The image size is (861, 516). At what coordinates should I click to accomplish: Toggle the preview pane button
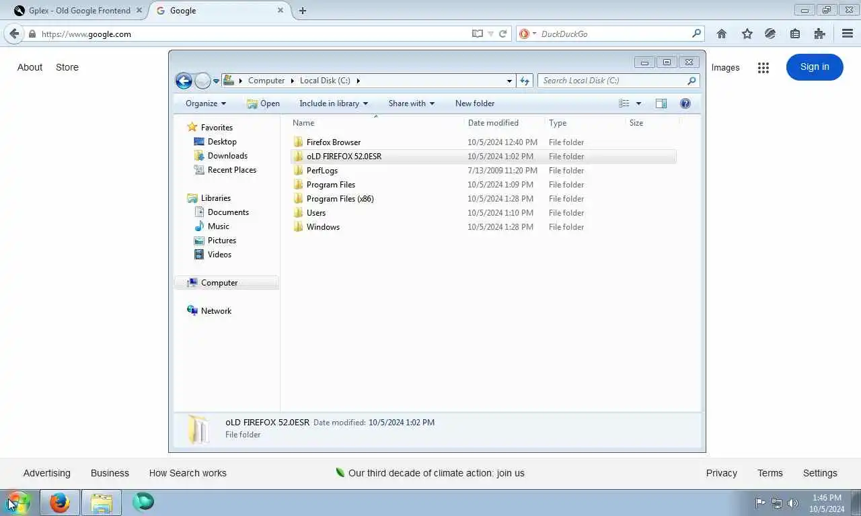click(661, 103)
